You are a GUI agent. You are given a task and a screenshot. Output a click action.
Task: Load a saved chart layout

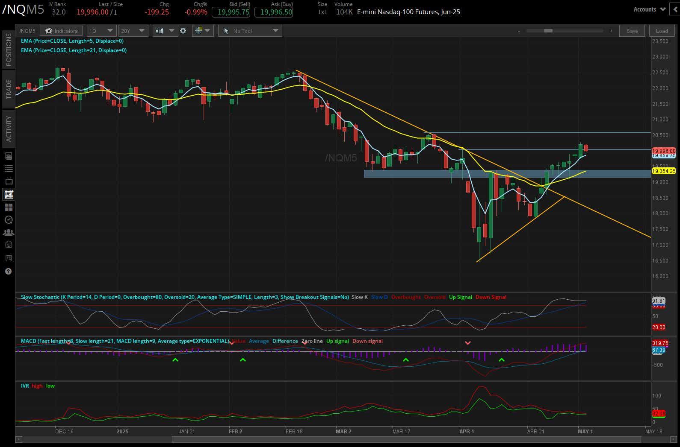662,31
